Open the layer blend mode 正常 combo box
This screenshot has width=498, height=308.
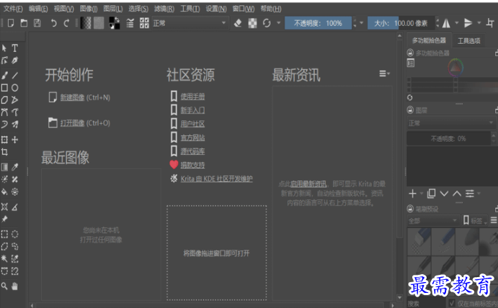(x=451, y=123)
